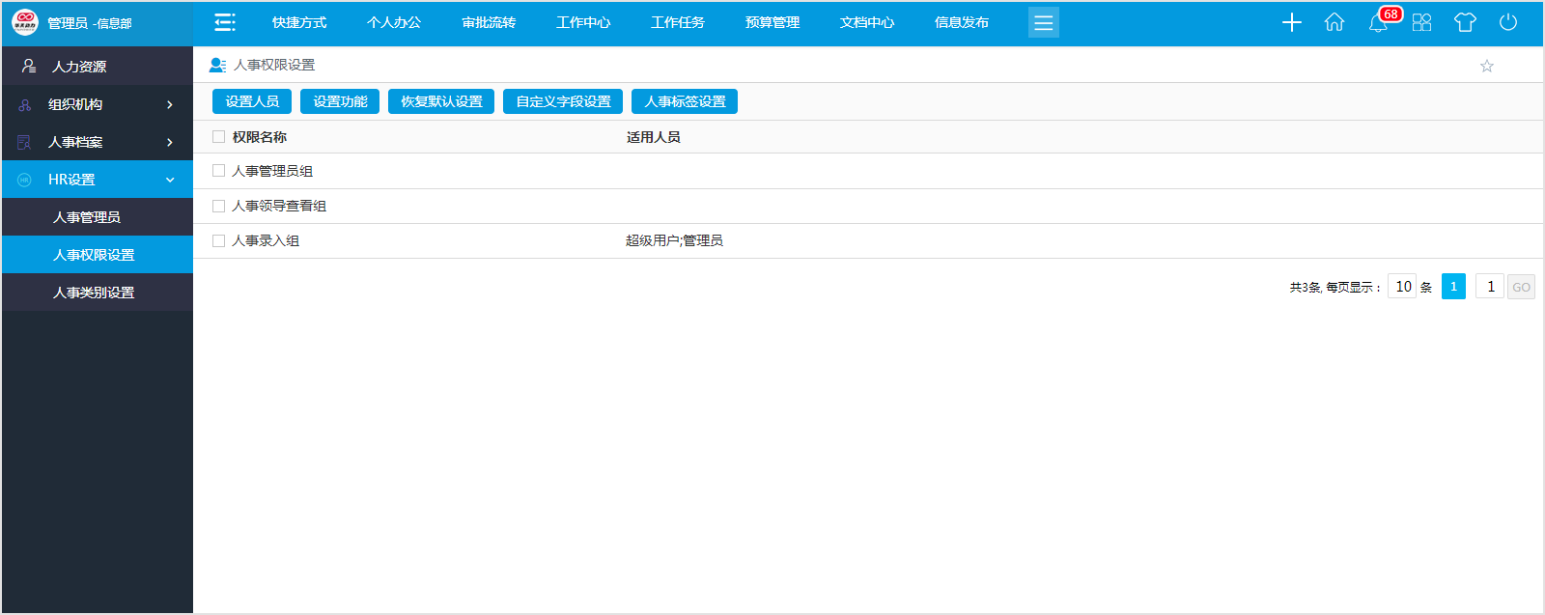1545x615 pixels.
Task: Go to home via house icon
Action: [x=1334, y=22]
